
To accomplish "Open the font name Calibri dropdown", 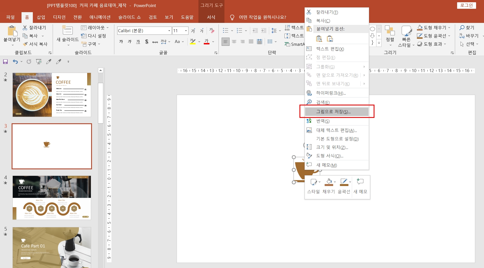I will [169, 31].
